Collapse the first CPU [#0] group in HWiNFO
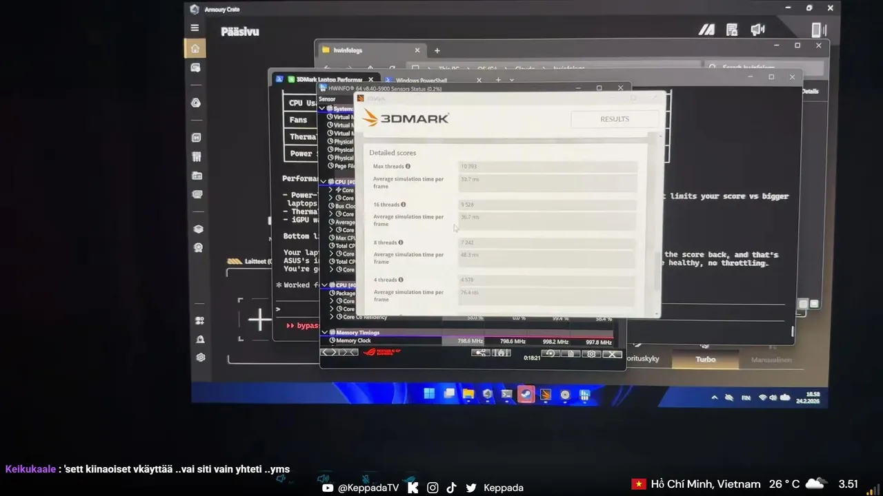This screenshot has width=883, height=496. [x=323, y=182]
